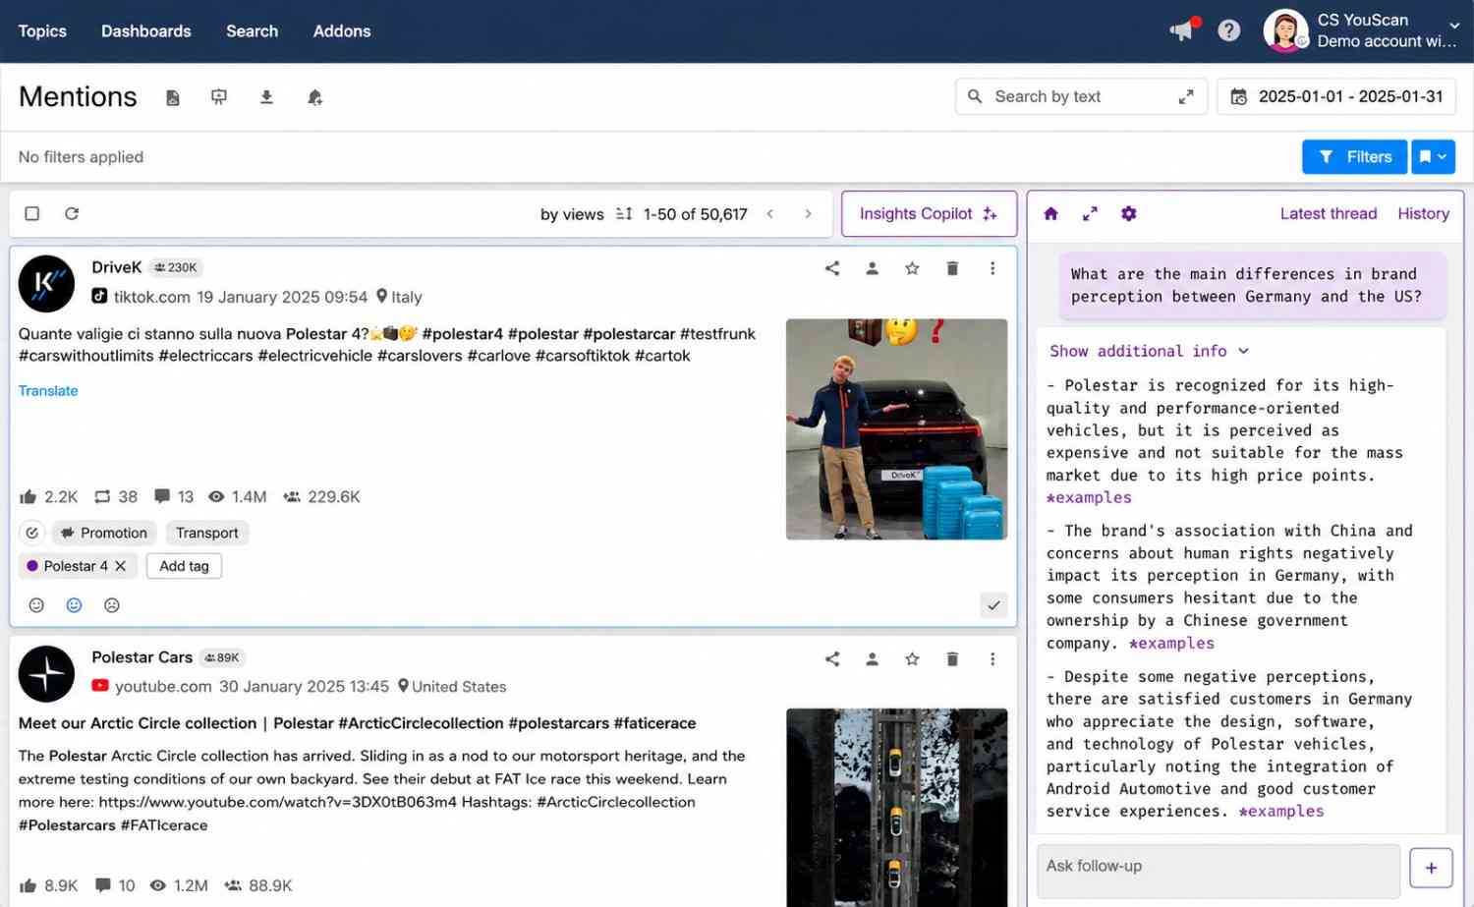Open the Addons menu
Image resolution: width=1474 pixels, height=907 pixels.
pyautogui.click(x=342, y=30)
